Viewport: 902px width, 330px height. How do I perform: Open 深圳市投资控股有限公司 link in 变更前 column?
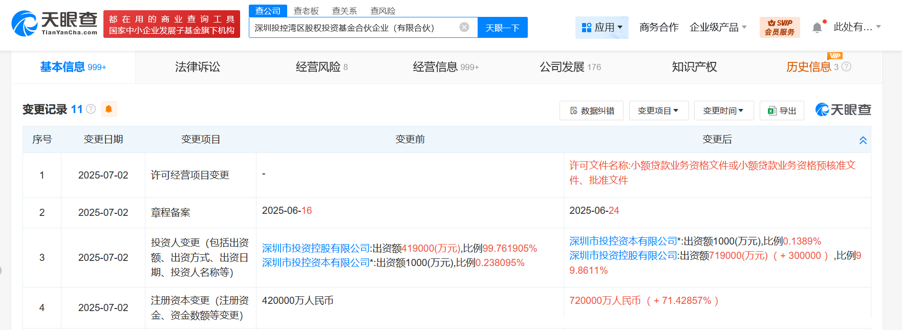(x=316, y=248)
